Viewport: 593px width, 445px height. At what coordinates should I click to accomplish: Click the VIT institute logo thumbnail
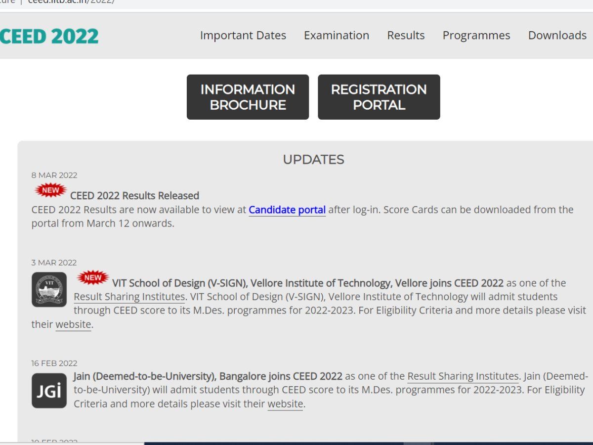pos(49,289)
